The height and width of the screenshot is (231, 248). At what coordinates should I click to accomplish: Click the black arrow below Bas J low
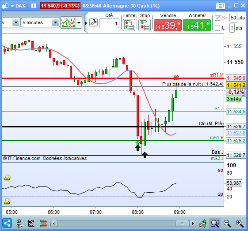click(145, 155)
